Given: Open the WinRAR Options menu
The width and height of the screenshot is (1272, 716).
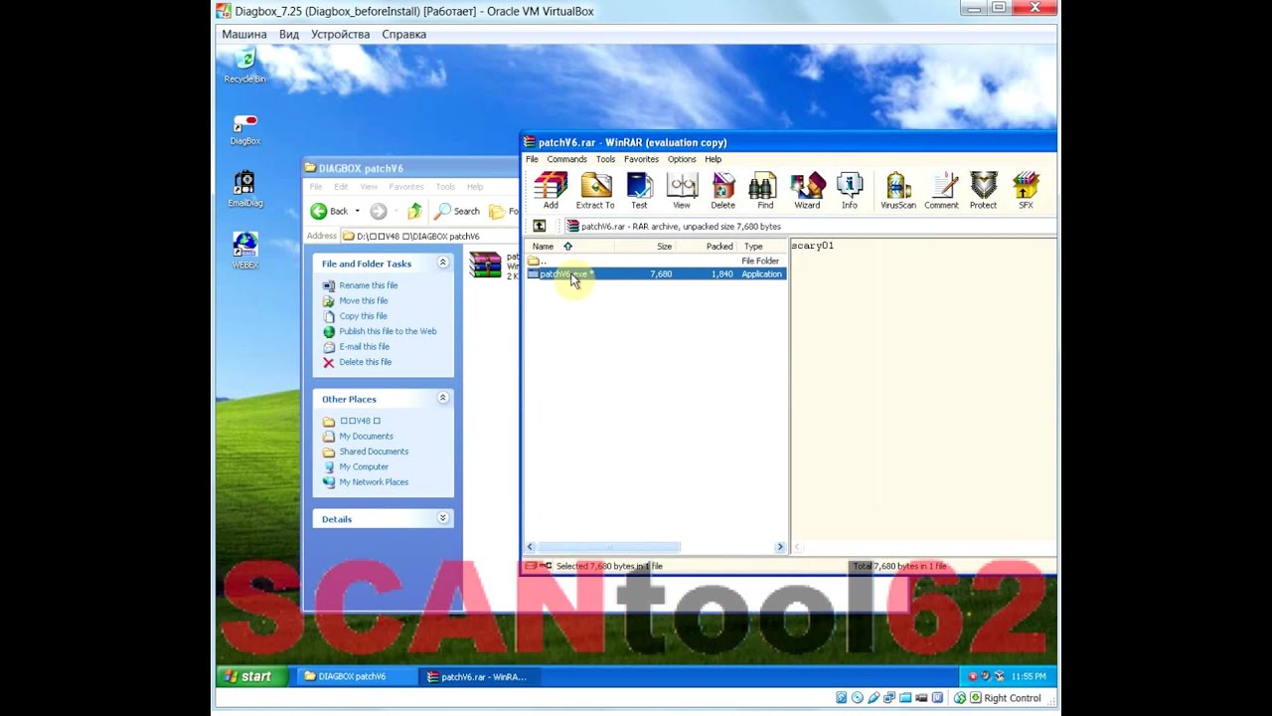Looking at the screenshot, I should (x=682, y=159).
